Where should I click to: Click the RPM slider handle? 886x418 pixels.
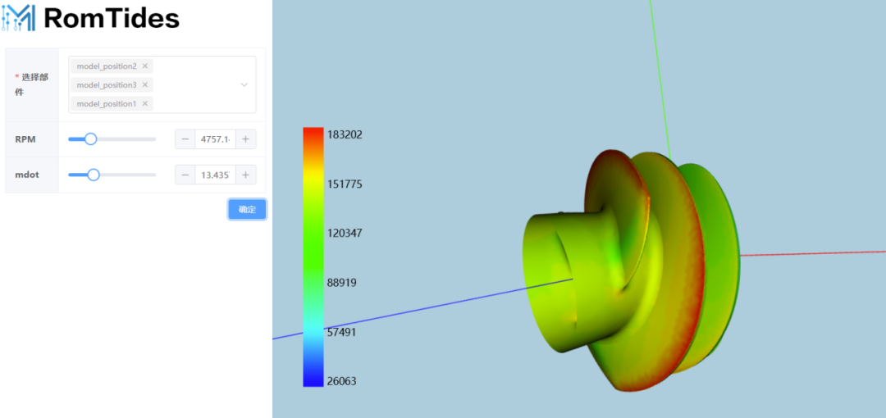90,139
